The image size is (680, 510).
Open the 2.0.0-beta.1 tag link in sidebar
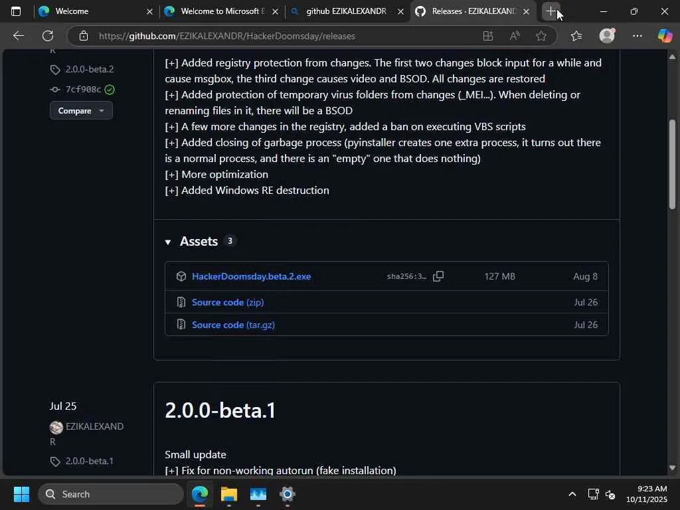pyautogui.click(x=90, y=461)
